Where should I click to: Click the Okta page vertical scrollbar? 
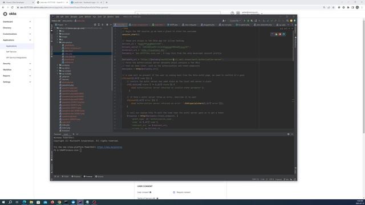tap(364, 77)
